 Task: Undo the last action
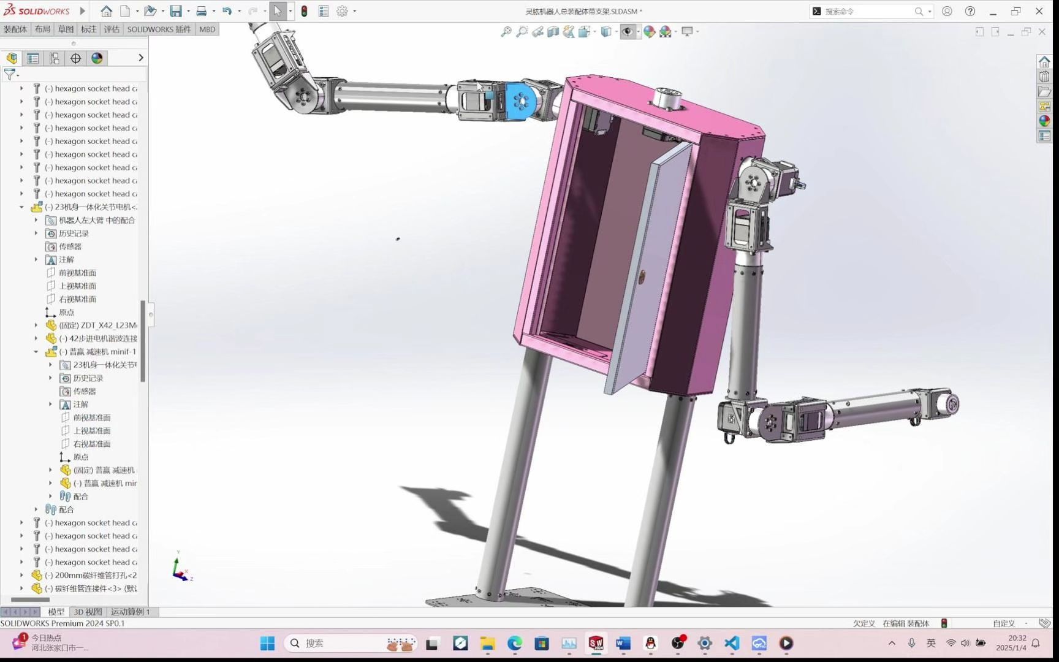(227, 11)
